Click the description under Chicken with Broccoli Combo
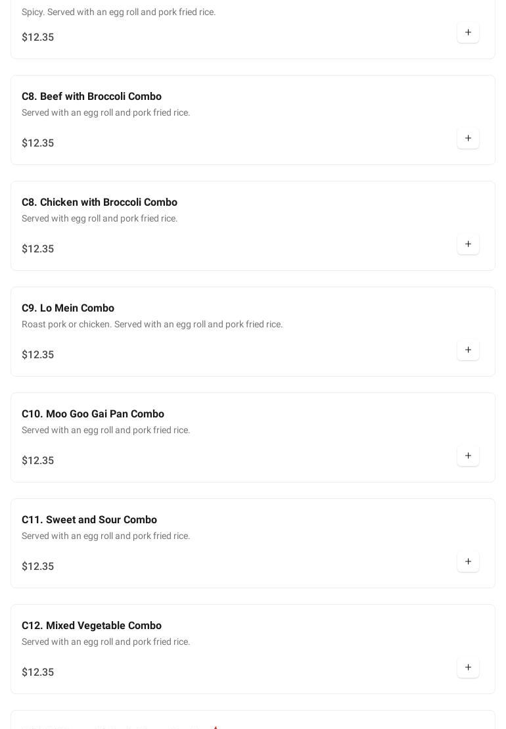The width and height of the screenshot is (506, 729). click(99, 219)
